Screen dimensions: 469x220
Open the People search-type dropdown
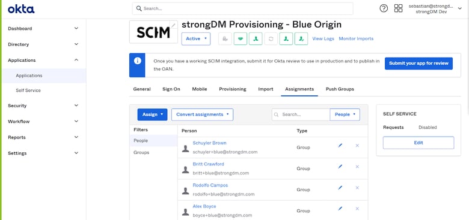[x=345, y=114]
